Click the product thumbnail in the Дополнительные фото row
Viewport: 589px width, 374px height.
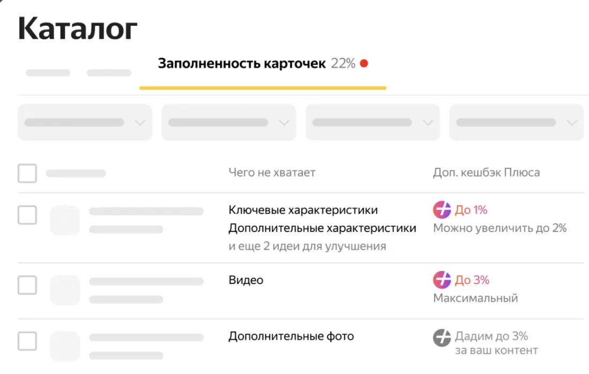(65, 346)
